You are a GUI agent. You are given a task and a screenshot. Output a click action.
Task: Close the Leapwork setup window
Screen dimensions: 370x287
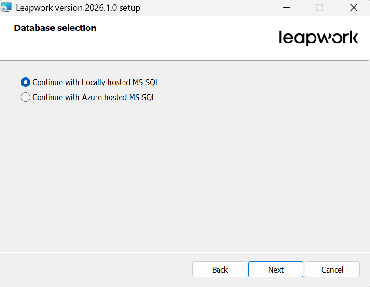pos(354,8)
